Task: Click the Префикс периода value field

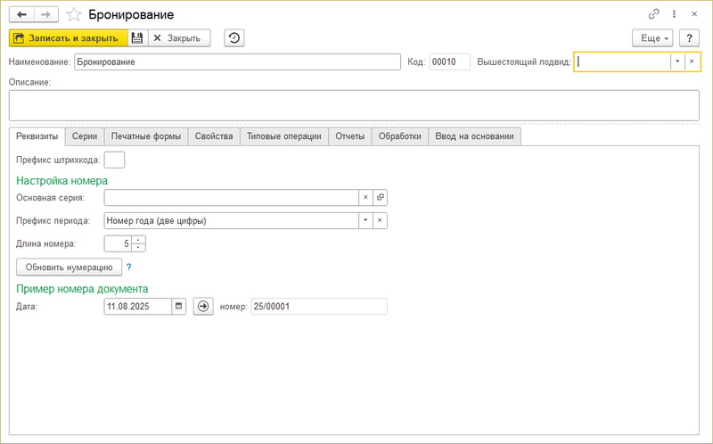Action: tap(232, 220)
